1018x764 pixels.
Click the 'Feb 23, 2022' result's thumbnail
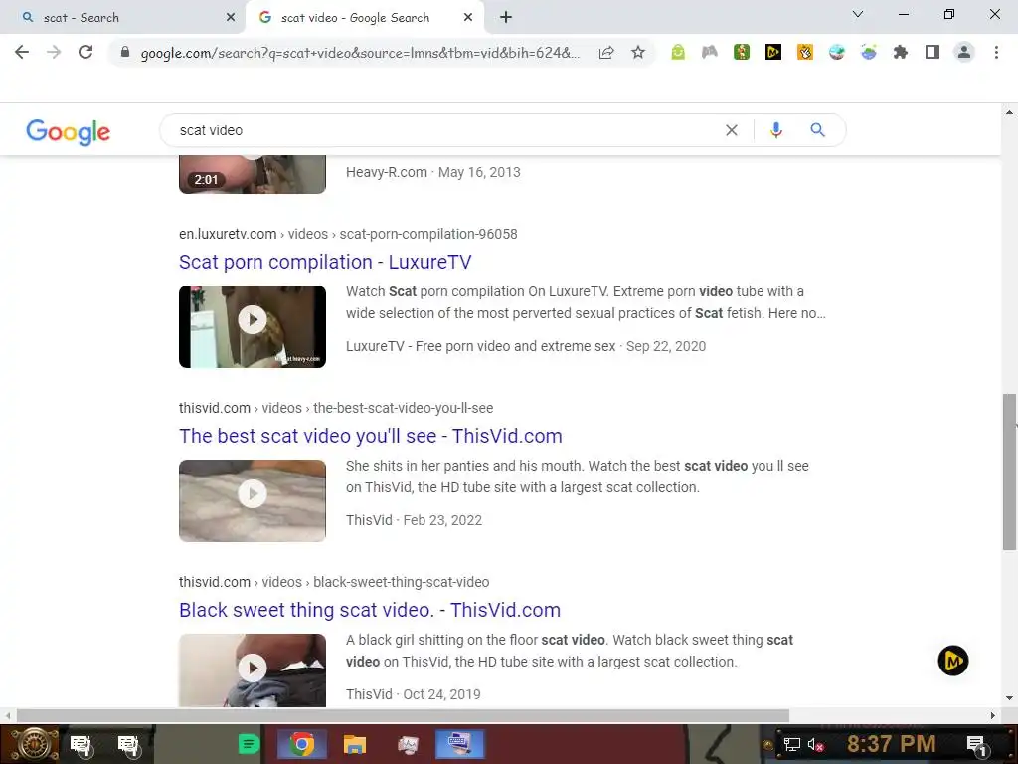[253, 501]
